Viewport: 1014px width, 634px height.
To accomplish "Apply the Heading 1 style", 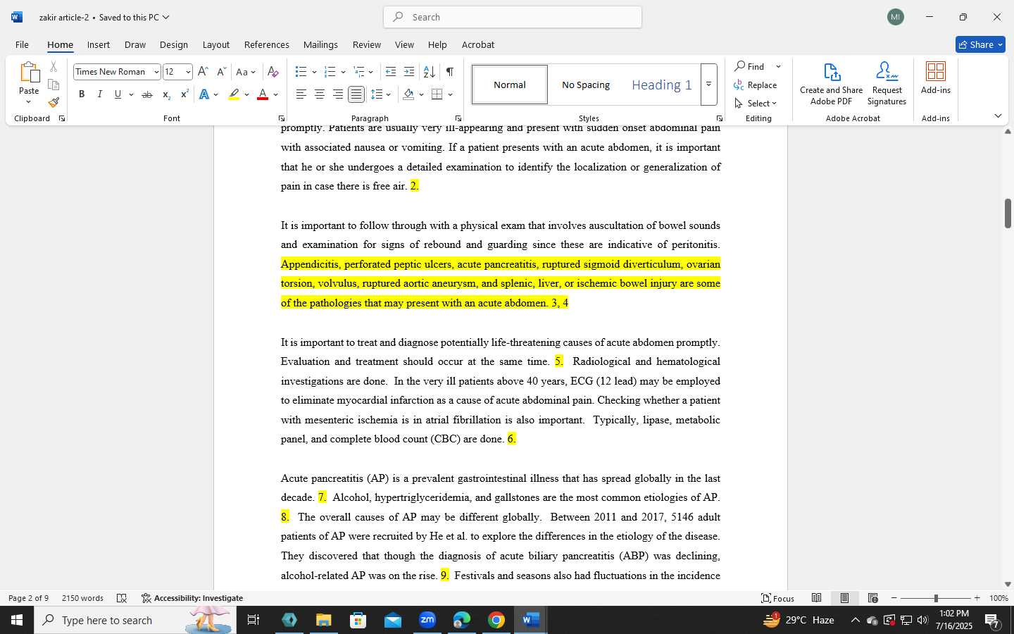I will pos(661,85).
